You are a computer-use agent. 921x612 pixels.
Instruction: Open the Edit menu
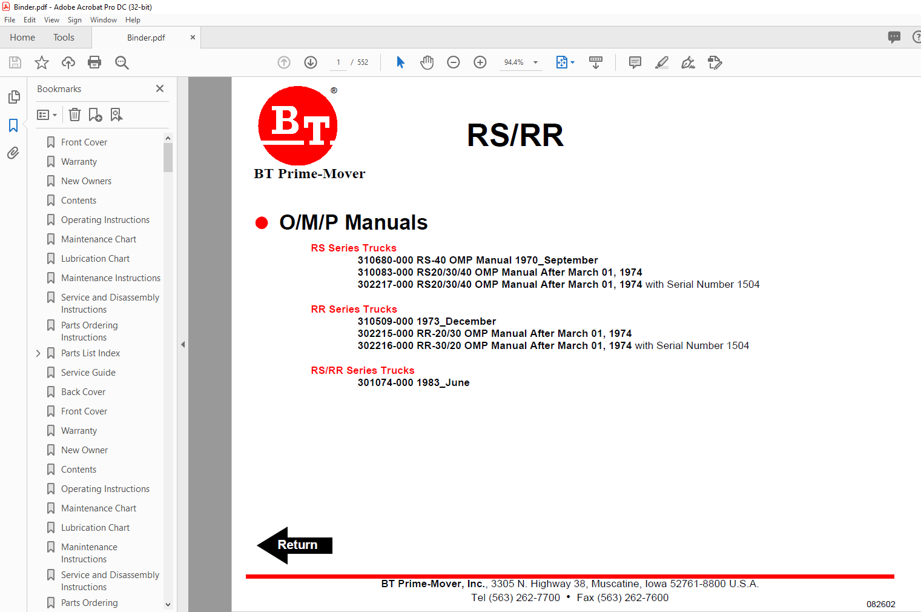(30, 20)
